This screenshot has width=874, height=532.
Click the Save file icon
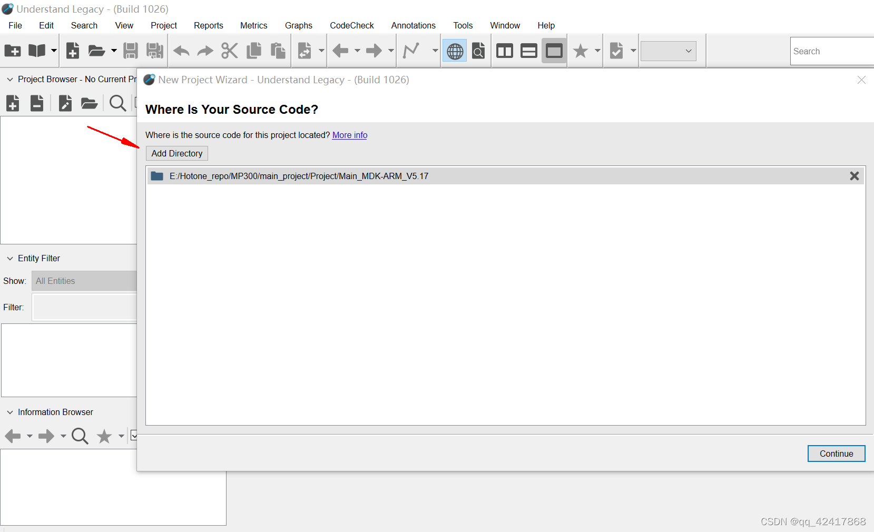coord(131,51)
